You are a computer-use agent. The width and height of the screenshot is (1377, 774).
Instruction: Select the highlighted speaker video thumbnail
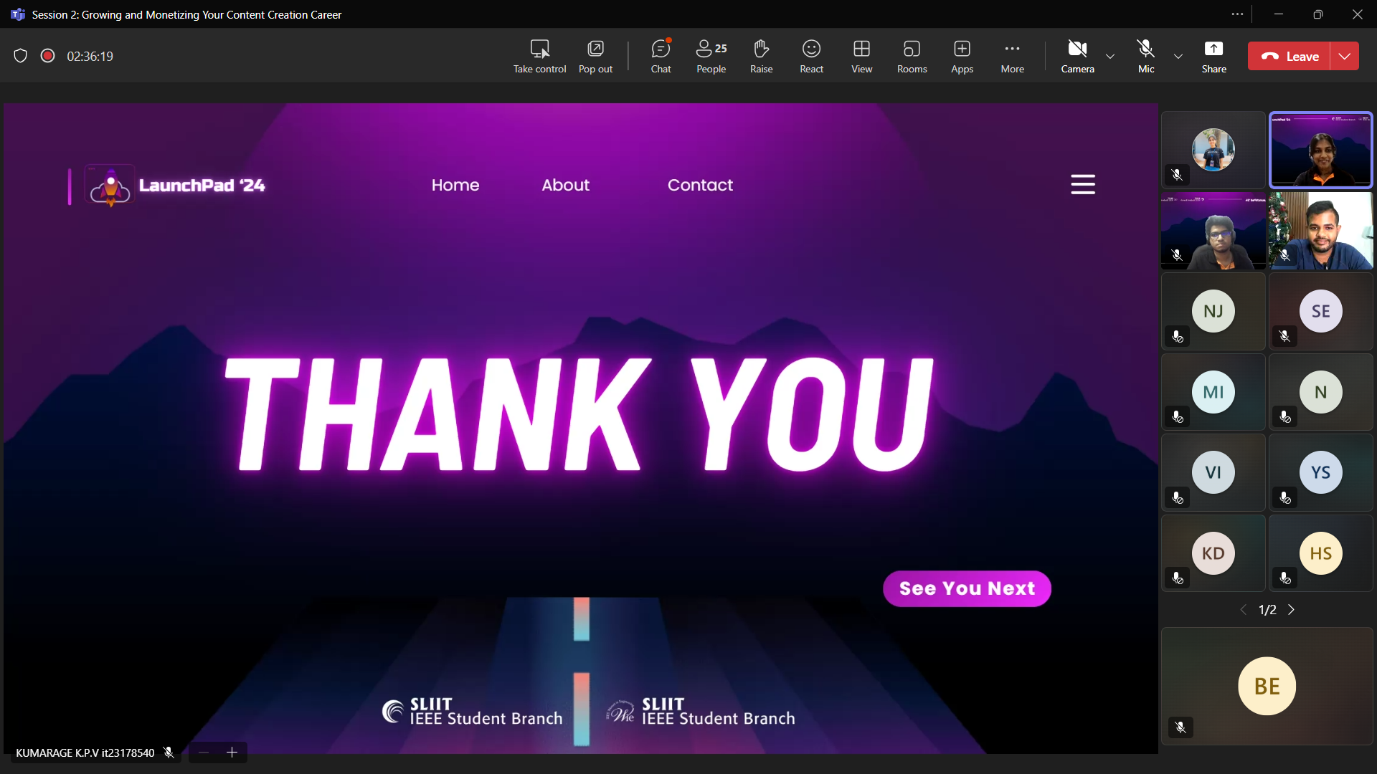tap(1320, 150)
